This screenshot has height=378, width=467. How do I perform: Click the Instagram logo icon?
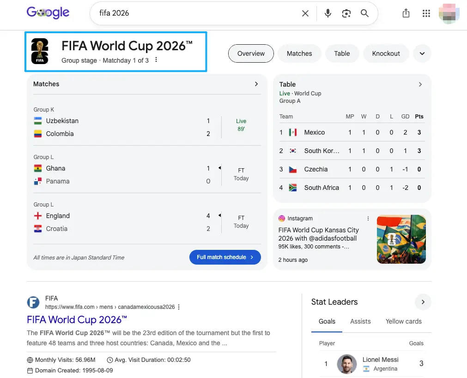coord(282,219)
